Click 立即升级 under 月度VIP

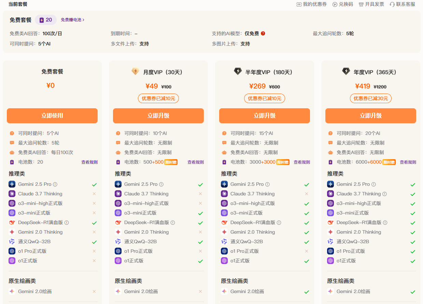coord(158,116)
